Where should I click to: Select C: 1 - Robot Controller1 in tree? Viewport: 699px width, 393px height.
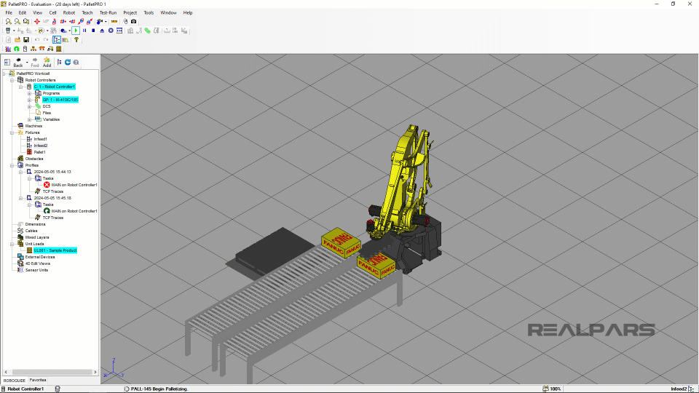coord(55,87)
